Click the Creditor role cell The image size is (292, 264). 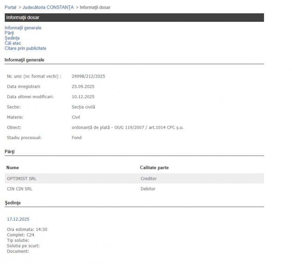coord(149,179)
